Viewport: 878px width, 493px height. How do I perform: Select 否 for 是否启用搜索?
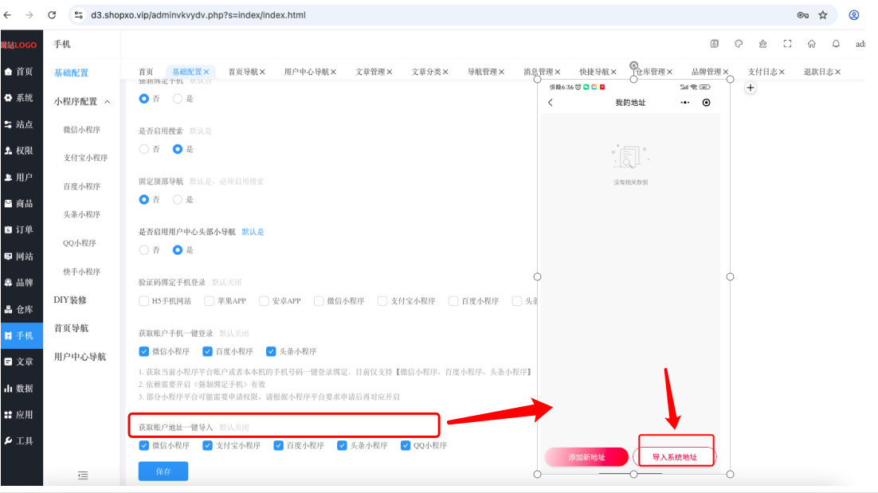tap(144, 149)
